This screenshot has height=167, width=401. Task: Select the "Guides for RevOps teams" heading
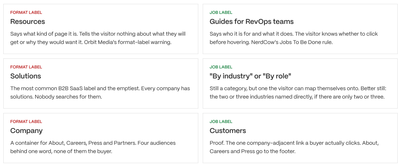(x=251, y=21)
